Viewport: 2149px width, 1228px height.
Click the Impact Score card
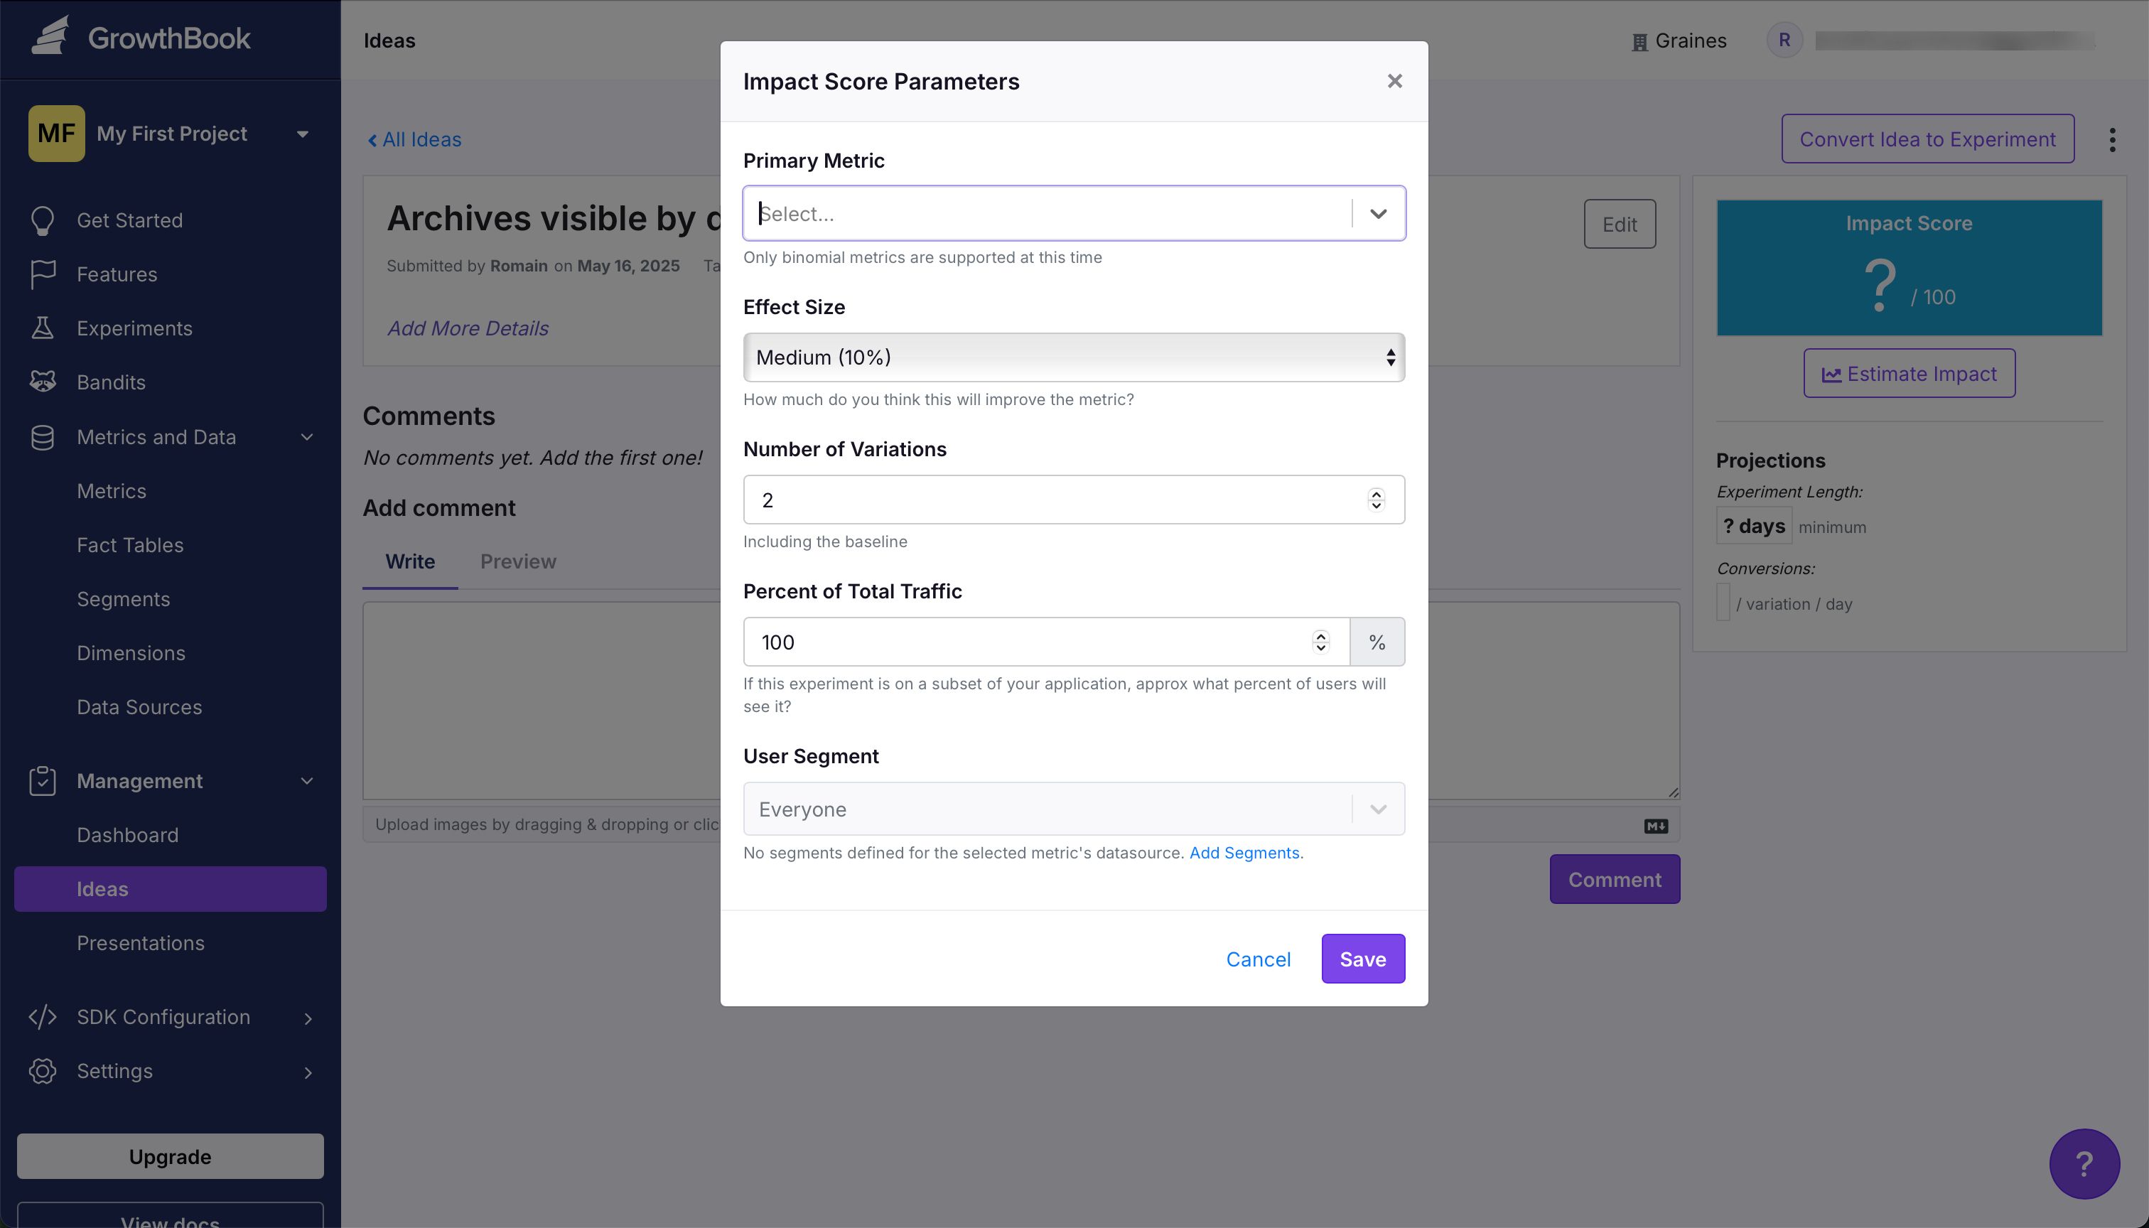point(1910,267)
